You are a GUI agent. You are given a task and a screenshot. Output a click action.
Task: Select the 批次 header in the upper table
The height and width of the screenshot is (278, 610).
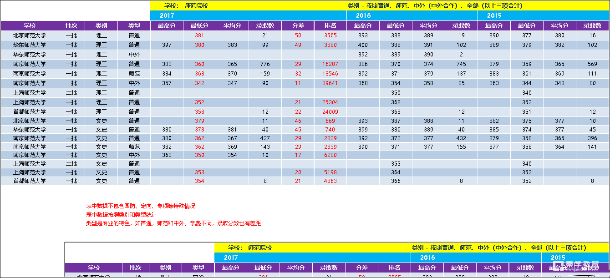point(71,26)
